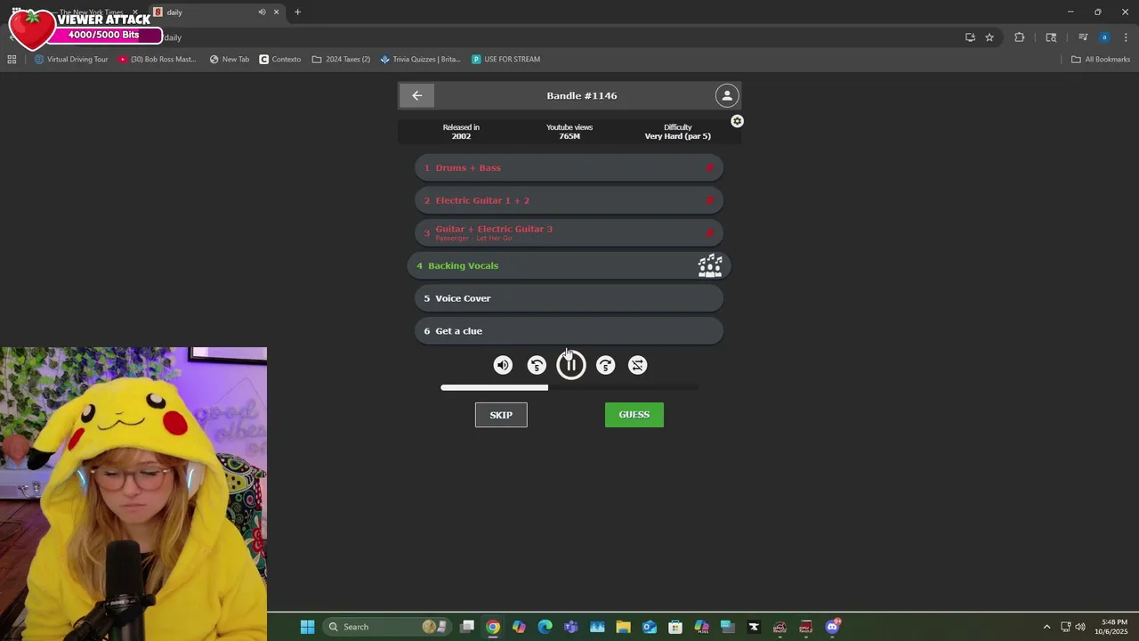Open Outlook from the taskbar
Viewport: 1139px width, 641px height.
pos(650,627)
